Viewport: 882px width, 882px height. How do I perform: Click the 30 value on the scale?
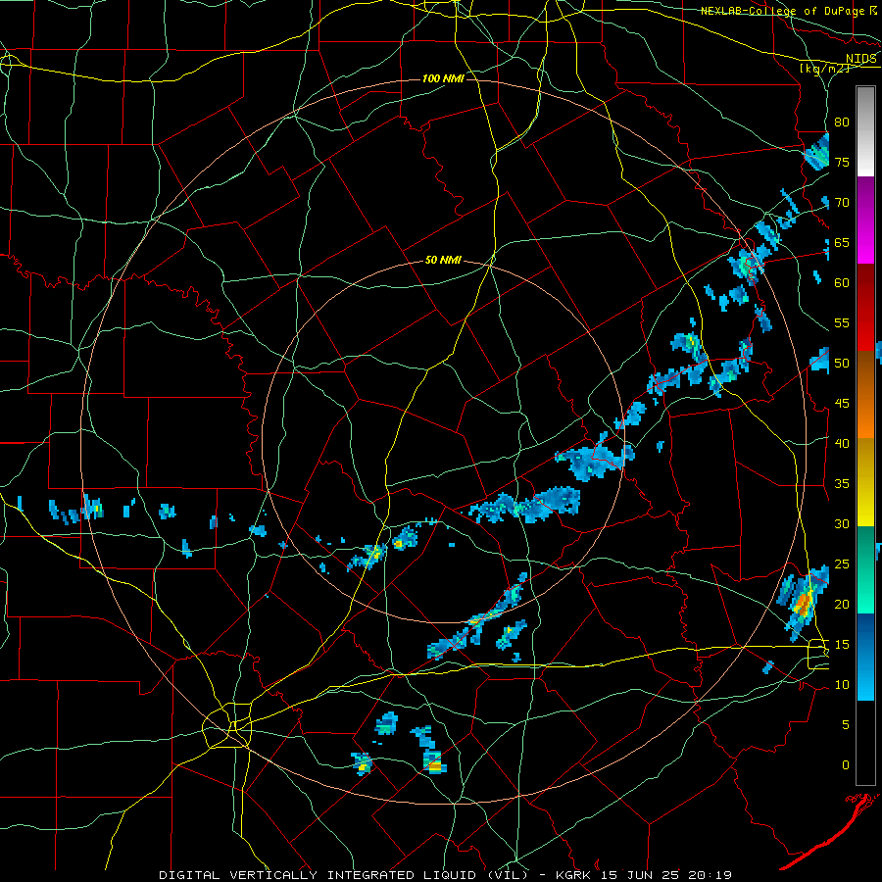point(842,523)
